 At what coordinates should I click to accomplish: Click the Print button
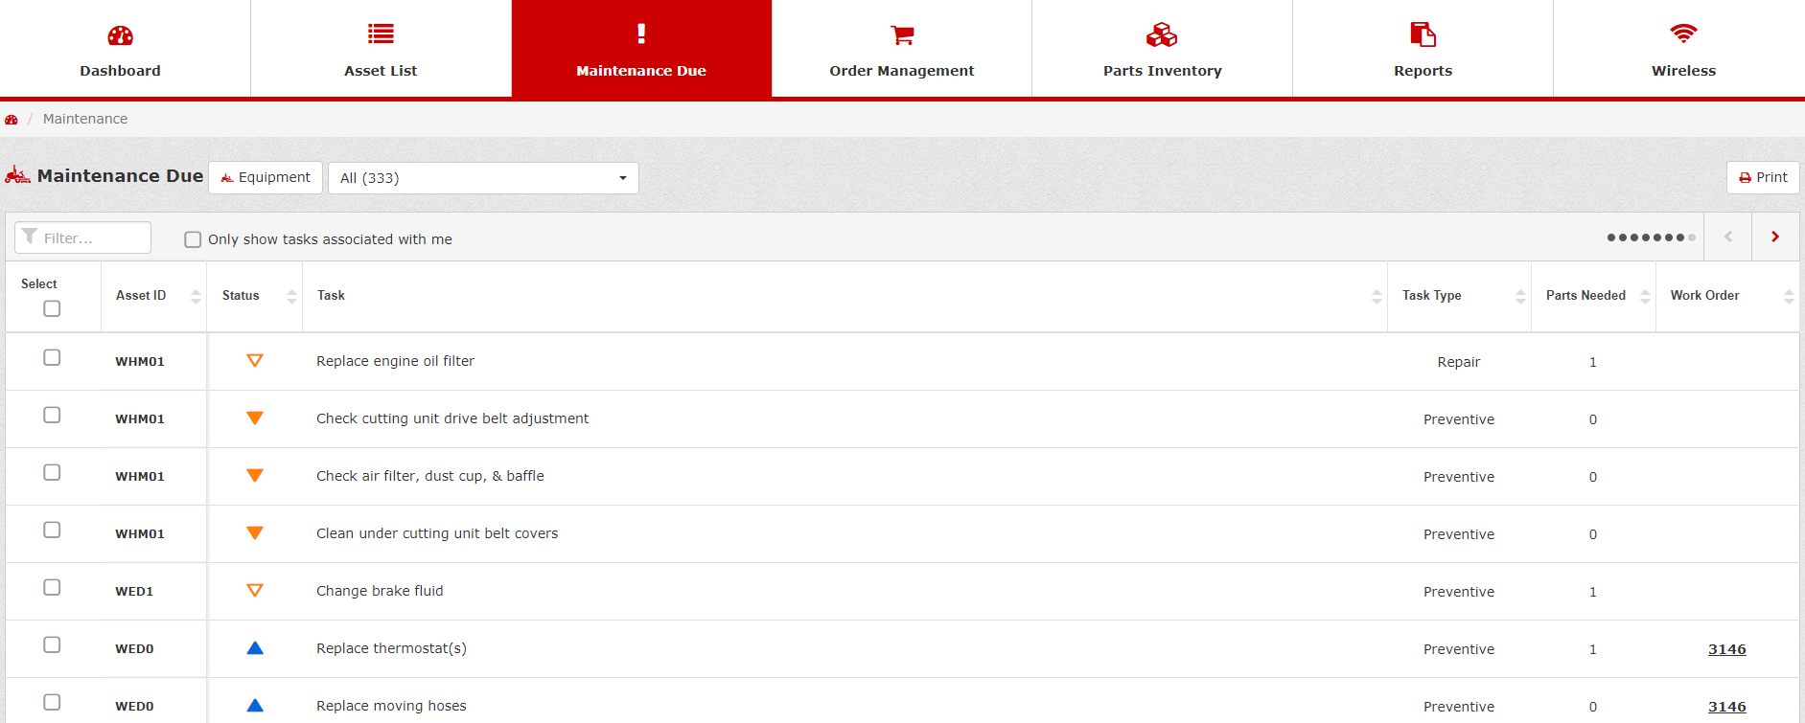tap(1762, 177)
